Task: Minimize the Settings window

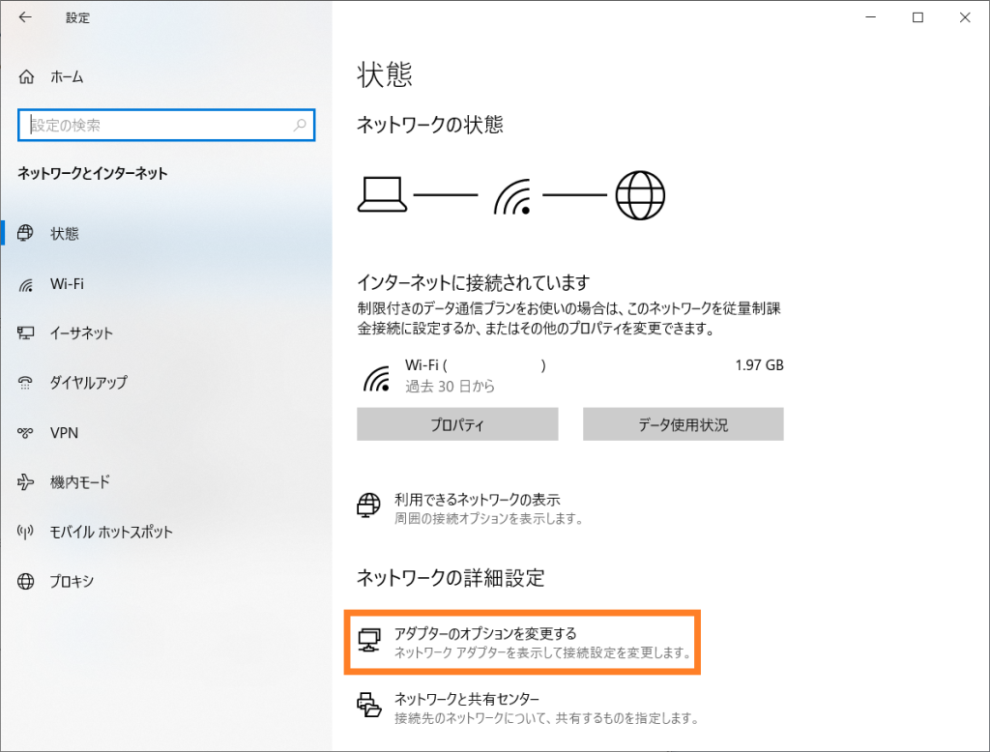Action: [x=871, y=17]
